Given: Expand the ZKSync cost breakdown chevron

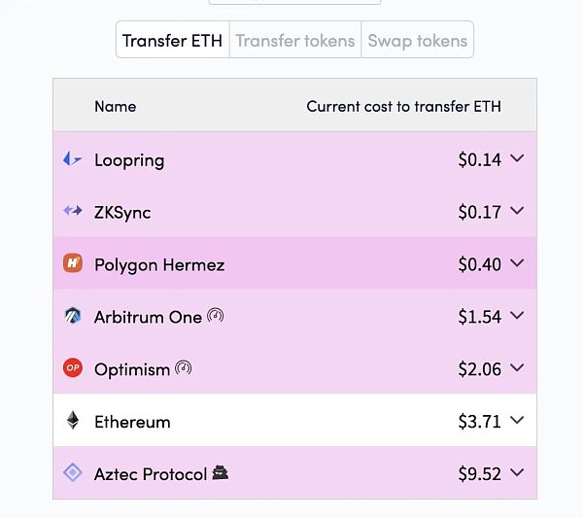Looking at the screenshot, I should pos(517,211).
